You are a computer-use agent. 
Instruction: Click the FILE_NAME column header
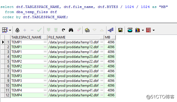[76, 37]
